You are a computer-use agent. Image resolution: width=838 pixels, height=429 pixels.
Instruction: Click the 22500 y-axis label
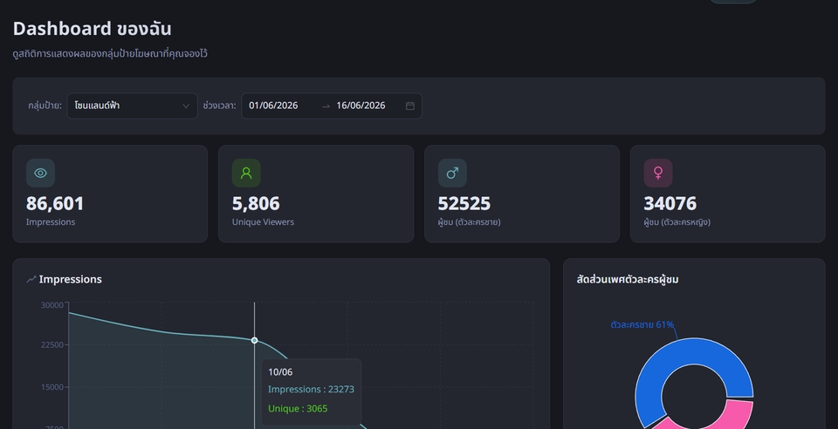click(52, 344)
